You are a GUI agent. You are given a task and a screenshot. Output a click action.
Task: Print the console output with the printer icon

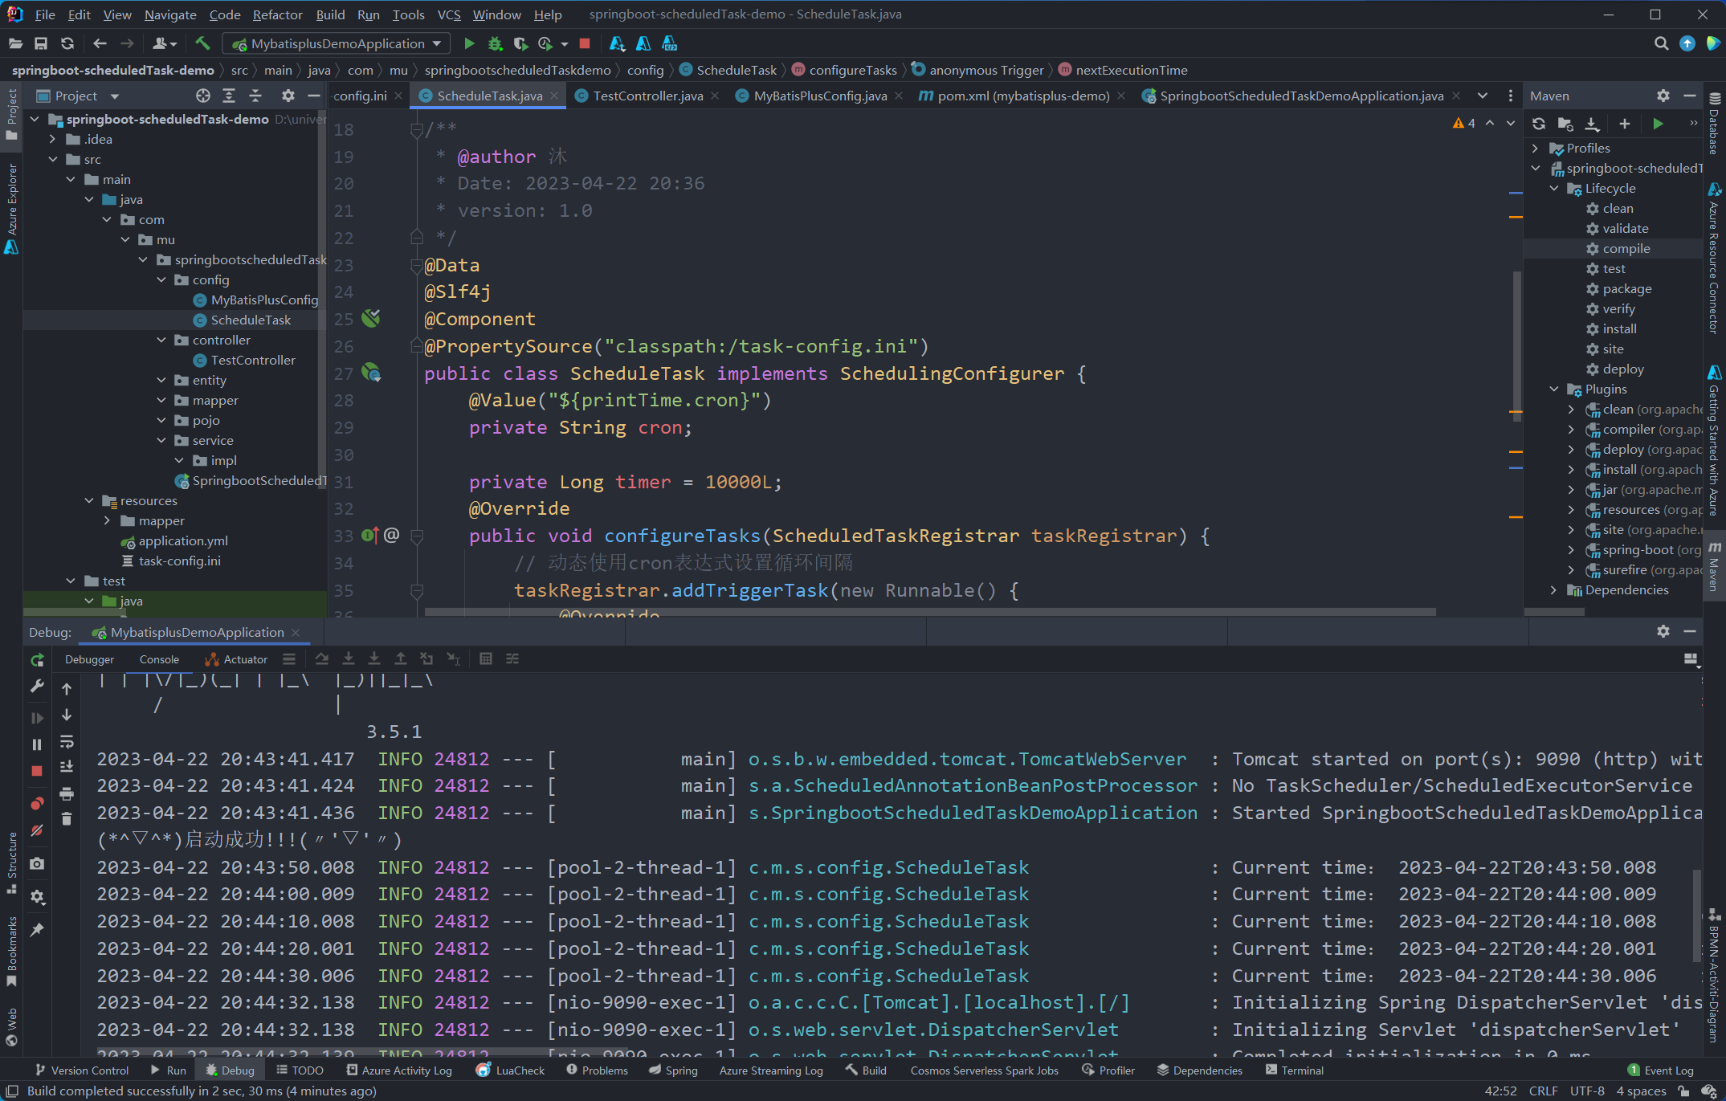click(67, 793)
